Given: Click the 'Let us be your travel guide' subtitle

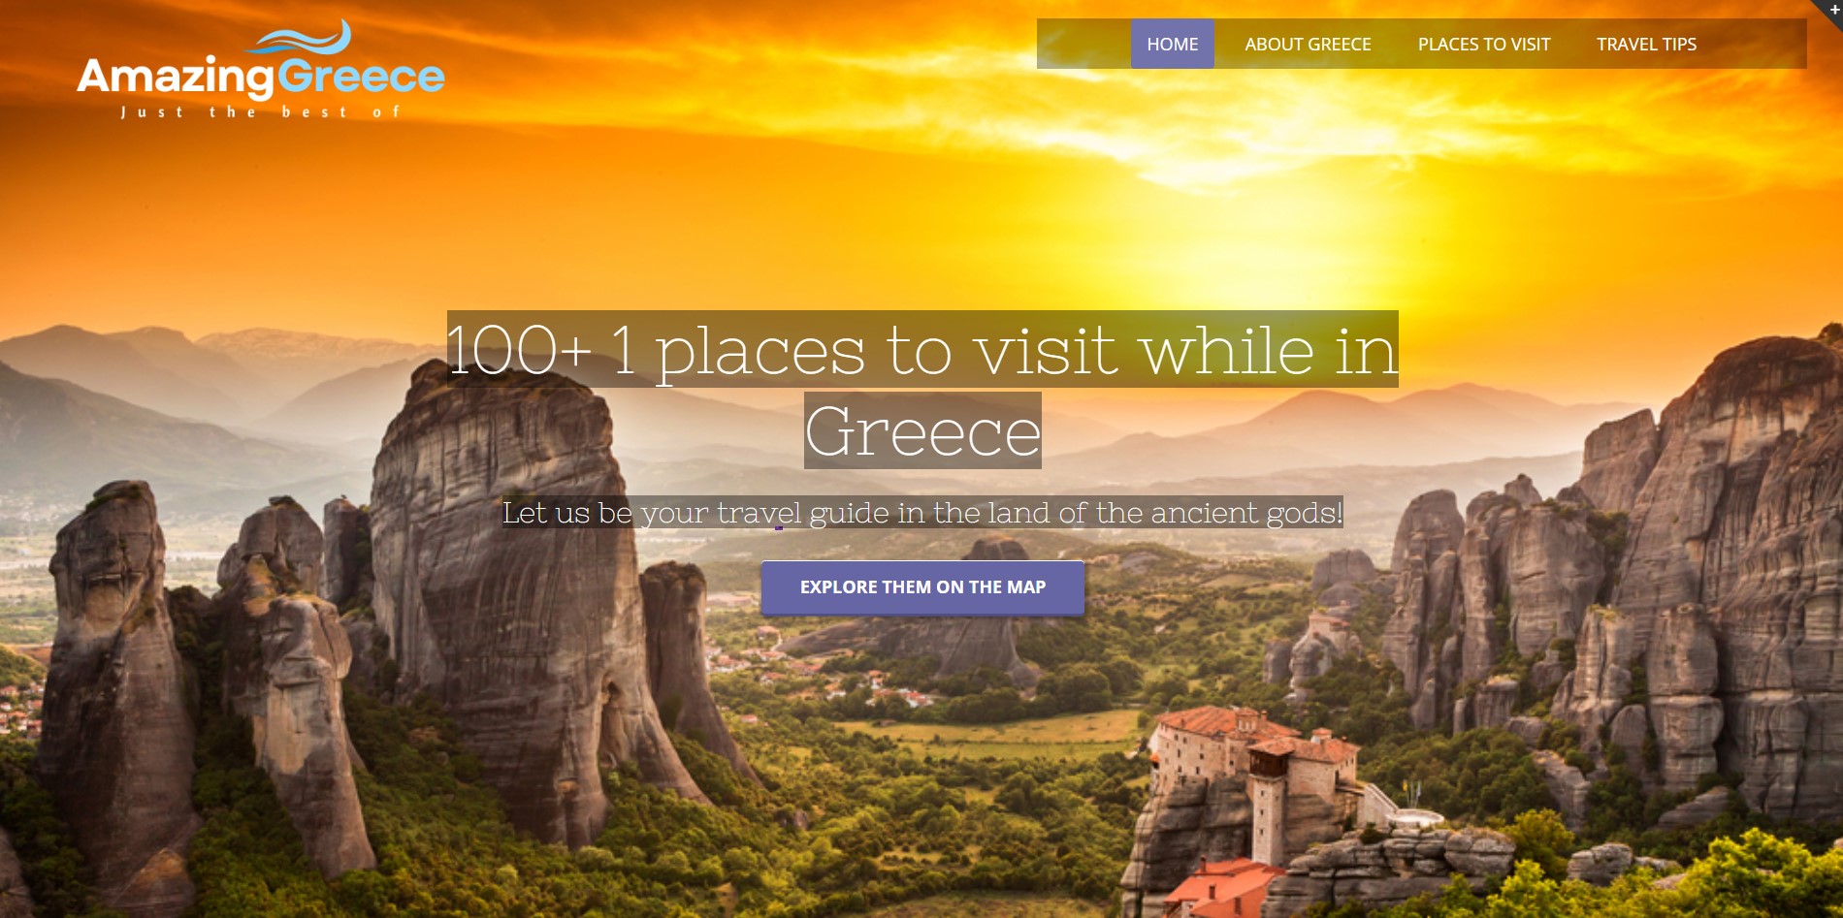Looking at the screenshot, I should click(x=922, y=512).
